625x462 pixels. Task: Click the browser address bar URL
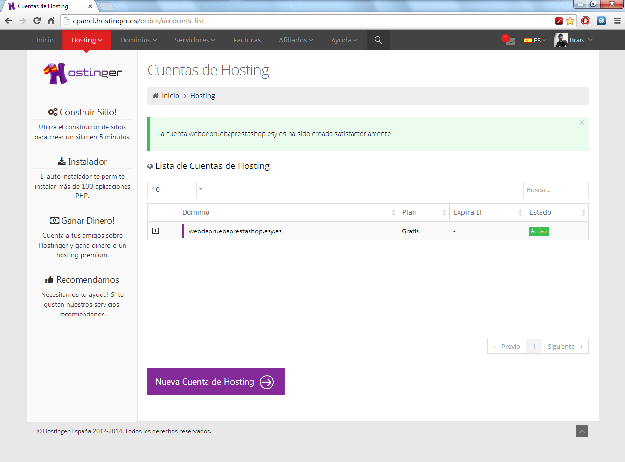point(138,21)
